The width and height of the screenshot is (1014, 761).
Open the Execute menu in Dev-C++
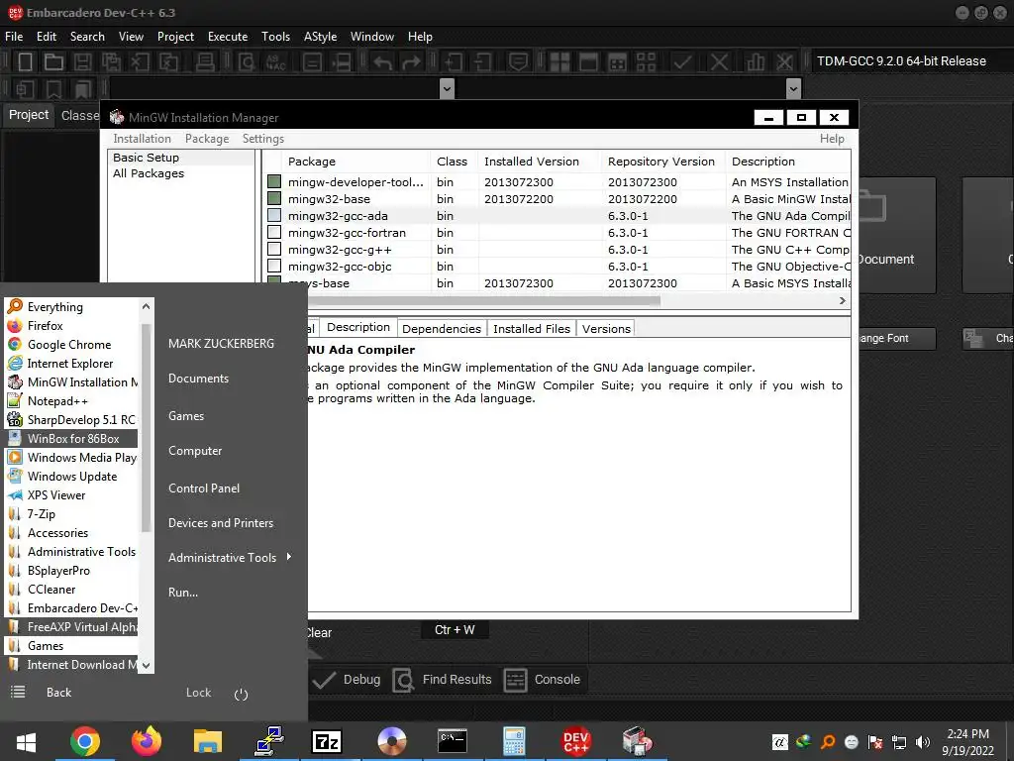coord(228,37)
